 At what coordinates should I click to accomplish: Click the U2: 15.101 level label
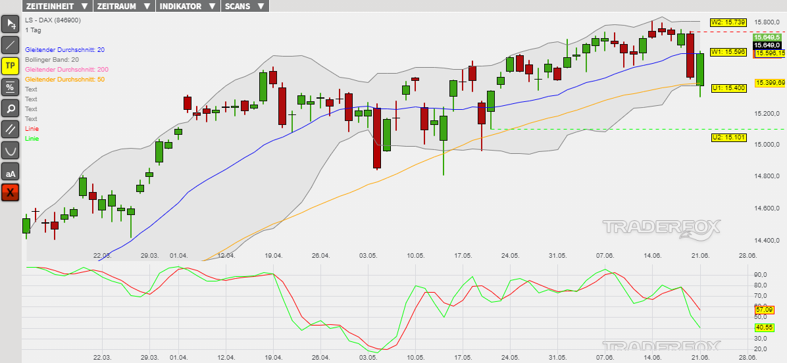728,137
